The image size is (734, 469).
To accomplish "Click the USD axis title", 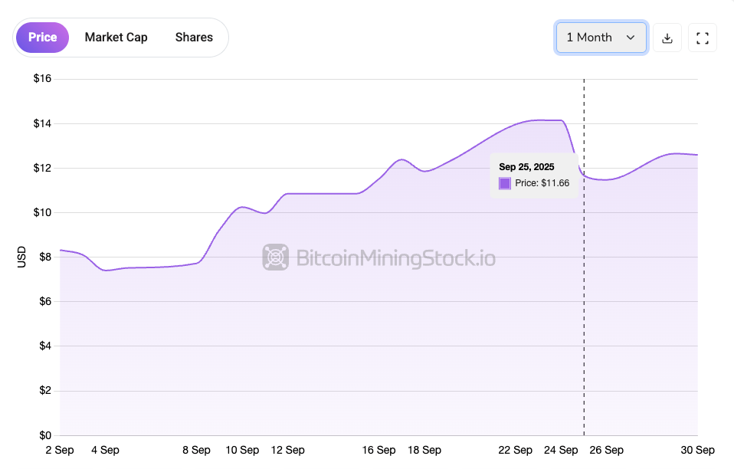I will coord(21,257).
